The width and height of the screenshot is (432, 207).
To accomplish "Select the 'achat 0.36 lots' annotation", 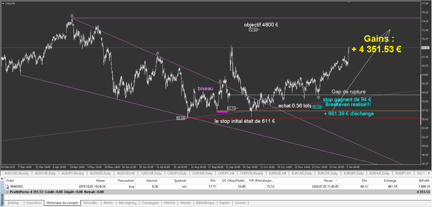I will [295, 106].
